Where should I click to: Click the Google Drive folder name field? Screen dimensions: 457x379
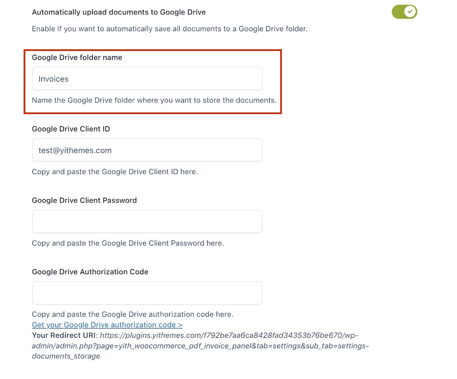(147, 78)
